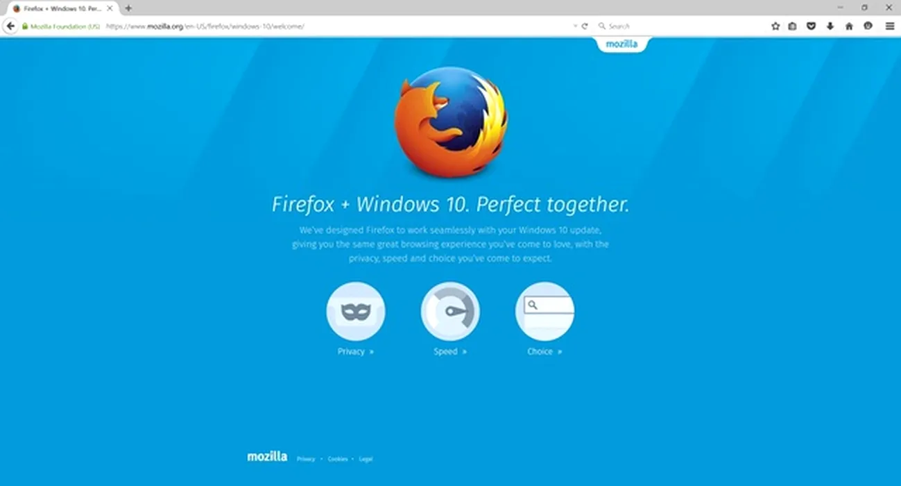
Task: Go to the Home page icon
Action: tap(849, 26)
